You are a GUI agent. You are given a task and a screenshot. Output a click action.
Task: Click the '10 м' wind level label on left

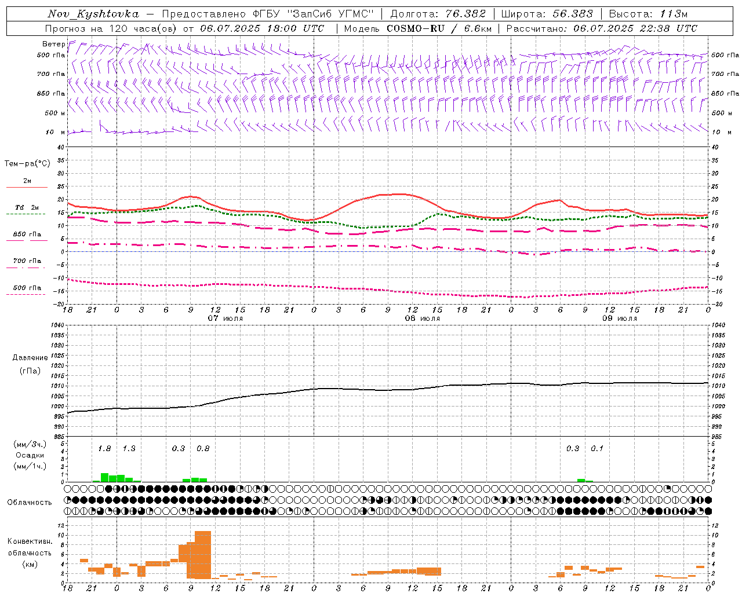click(55, 133)
